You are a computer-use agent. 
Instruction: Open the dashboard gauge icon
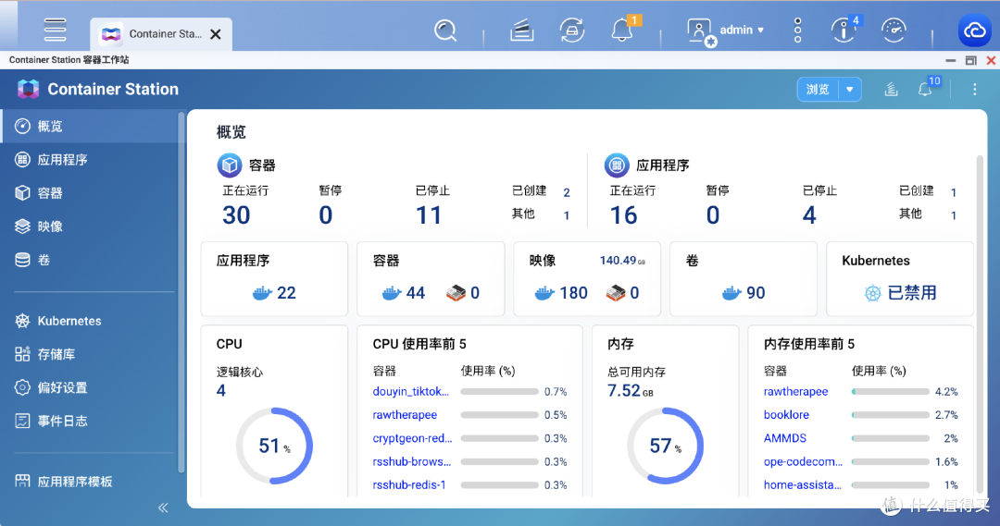894,30
